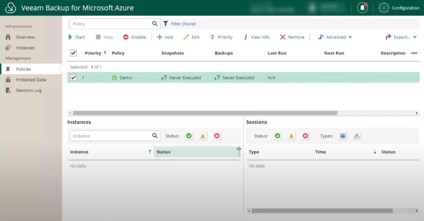Viewport: 424px width, 221px height.
Task: Toggle backup session type filter
Action: pyautogui.click(x=357, y=136)
